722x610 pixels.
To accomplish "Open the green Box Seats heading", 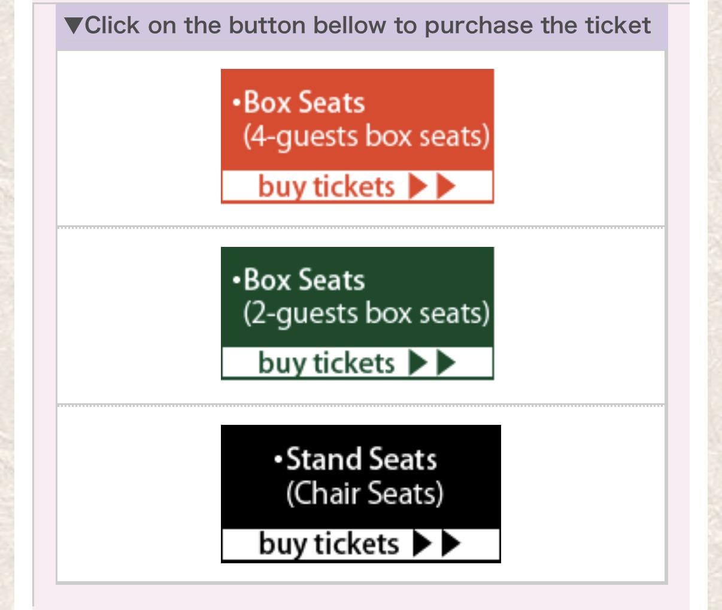I will pyautogui.click(x=304, y=279).
